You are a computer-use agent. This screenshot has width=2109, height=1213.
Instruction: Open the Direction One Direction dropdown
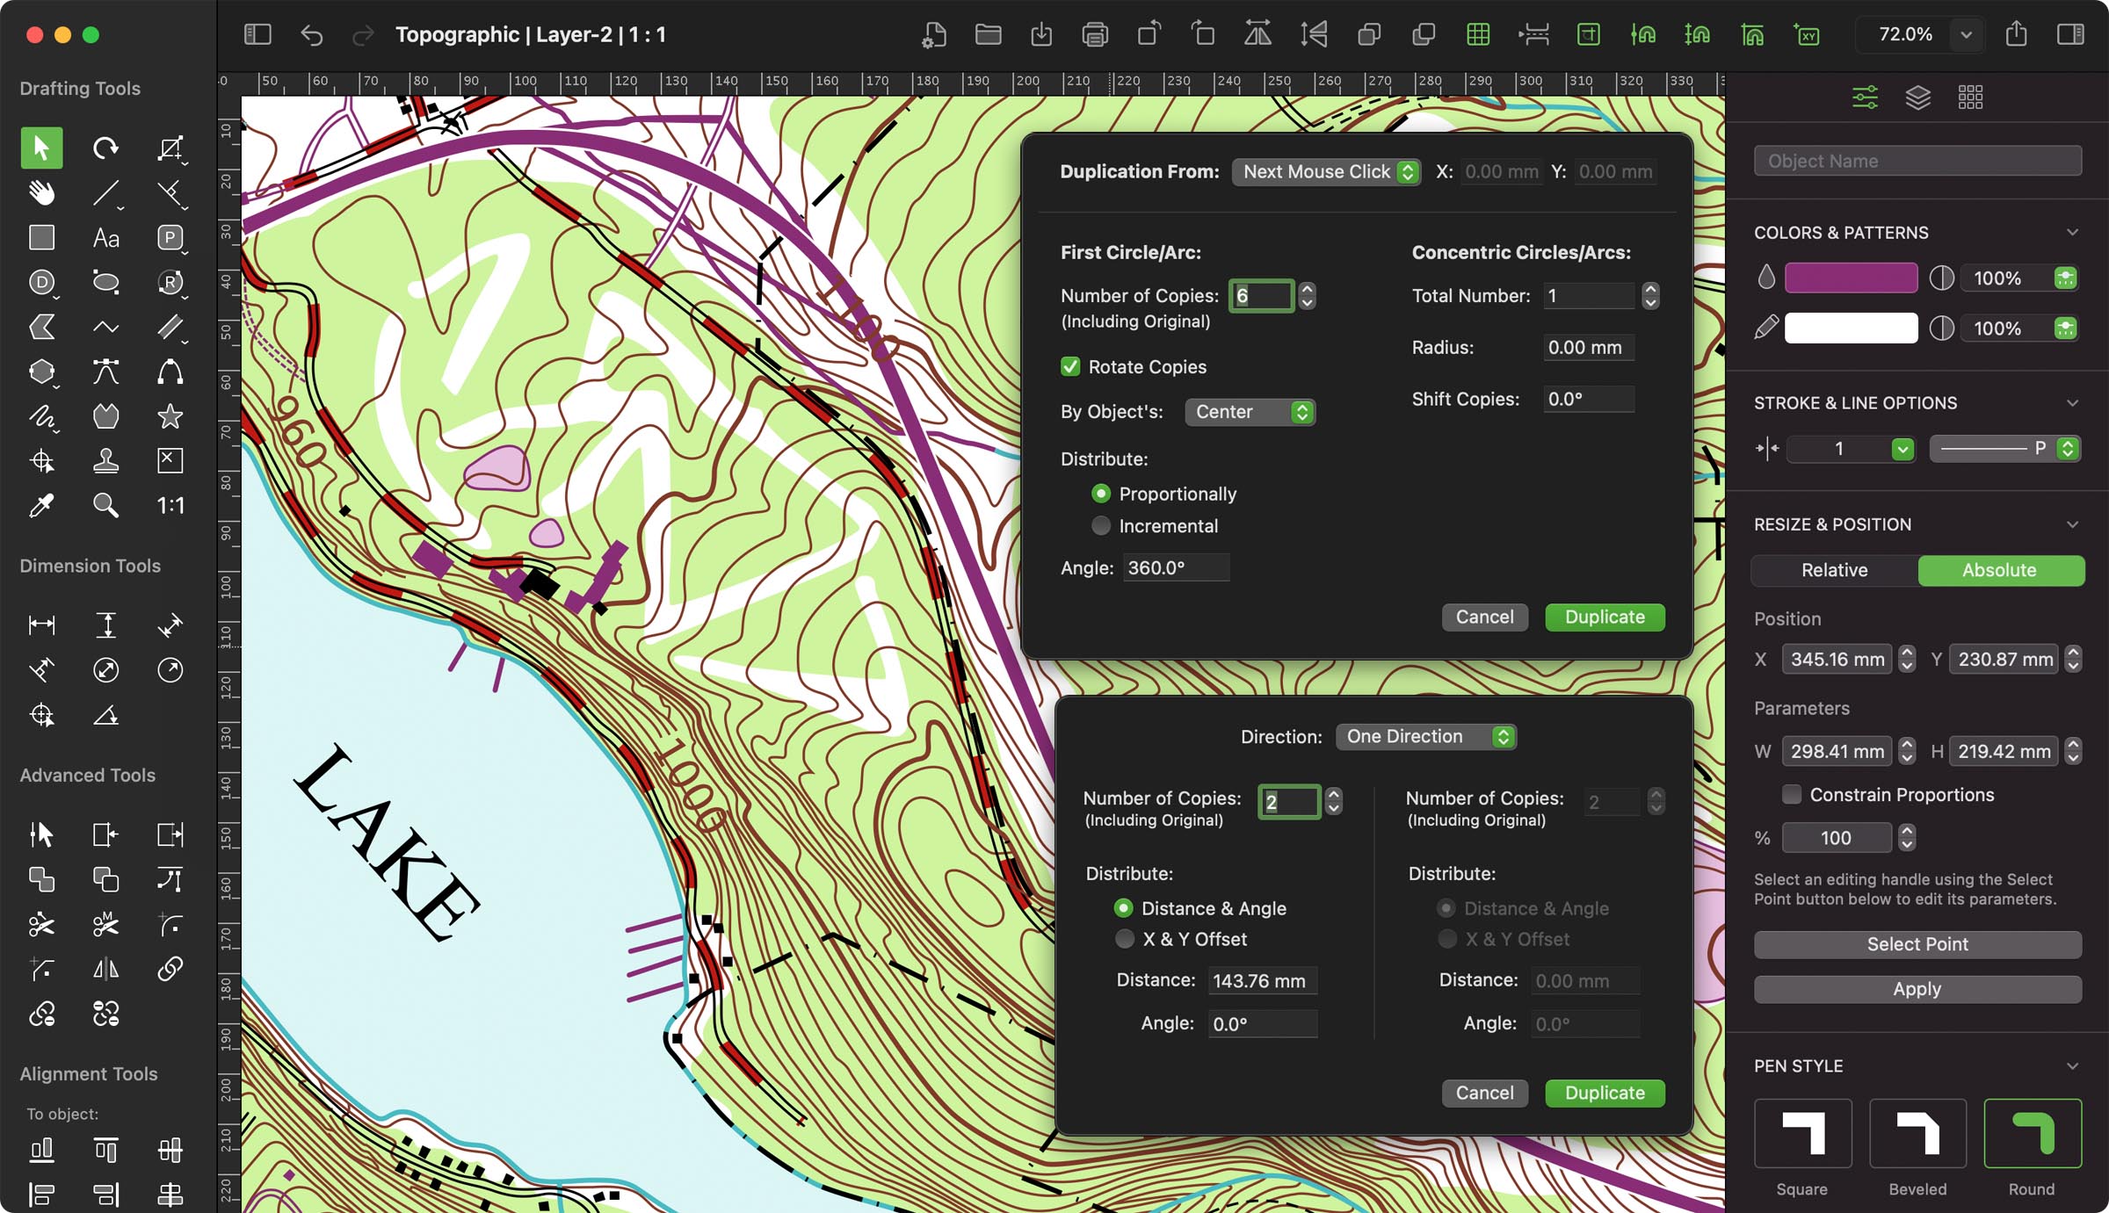(1425, 736)
